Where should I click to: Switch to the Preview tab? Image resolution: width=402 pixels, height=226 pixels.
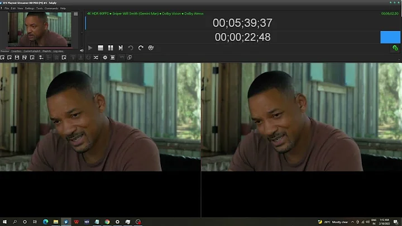click(4, 51)
